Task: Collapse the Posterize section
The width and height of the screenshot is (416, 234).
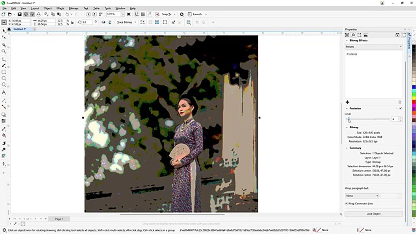Action: pyautogui.click(x=347, y=109)
